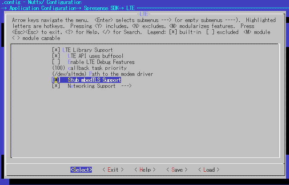Toggle the Networking Support checkbox

(x=56, y=86)
